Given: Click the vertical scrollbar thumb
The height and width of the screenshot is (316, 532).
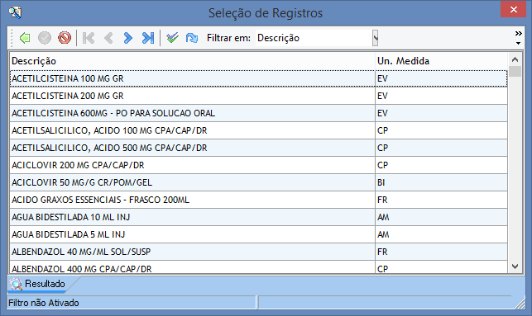Looking at the screenshot, I should point(515,72).
